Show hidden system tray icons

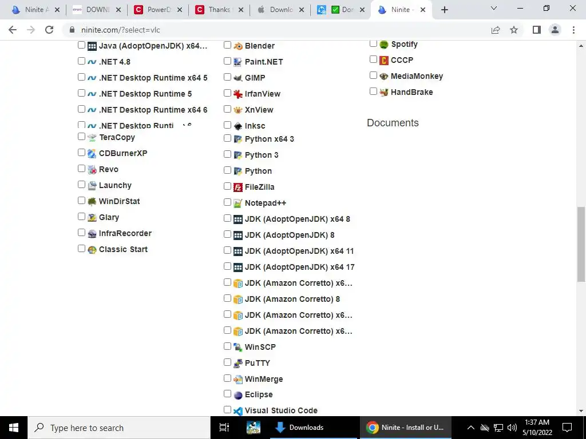click(471, 428)
